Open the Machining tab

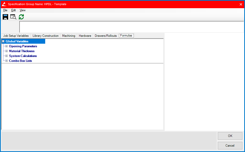coord(69,36)
